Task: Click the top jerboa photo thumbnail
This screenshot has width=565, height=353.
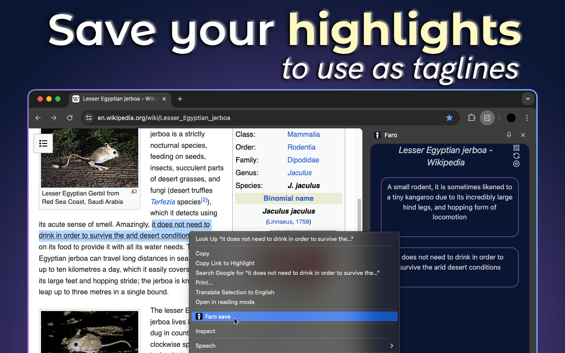Action: [x=90, y=158]
